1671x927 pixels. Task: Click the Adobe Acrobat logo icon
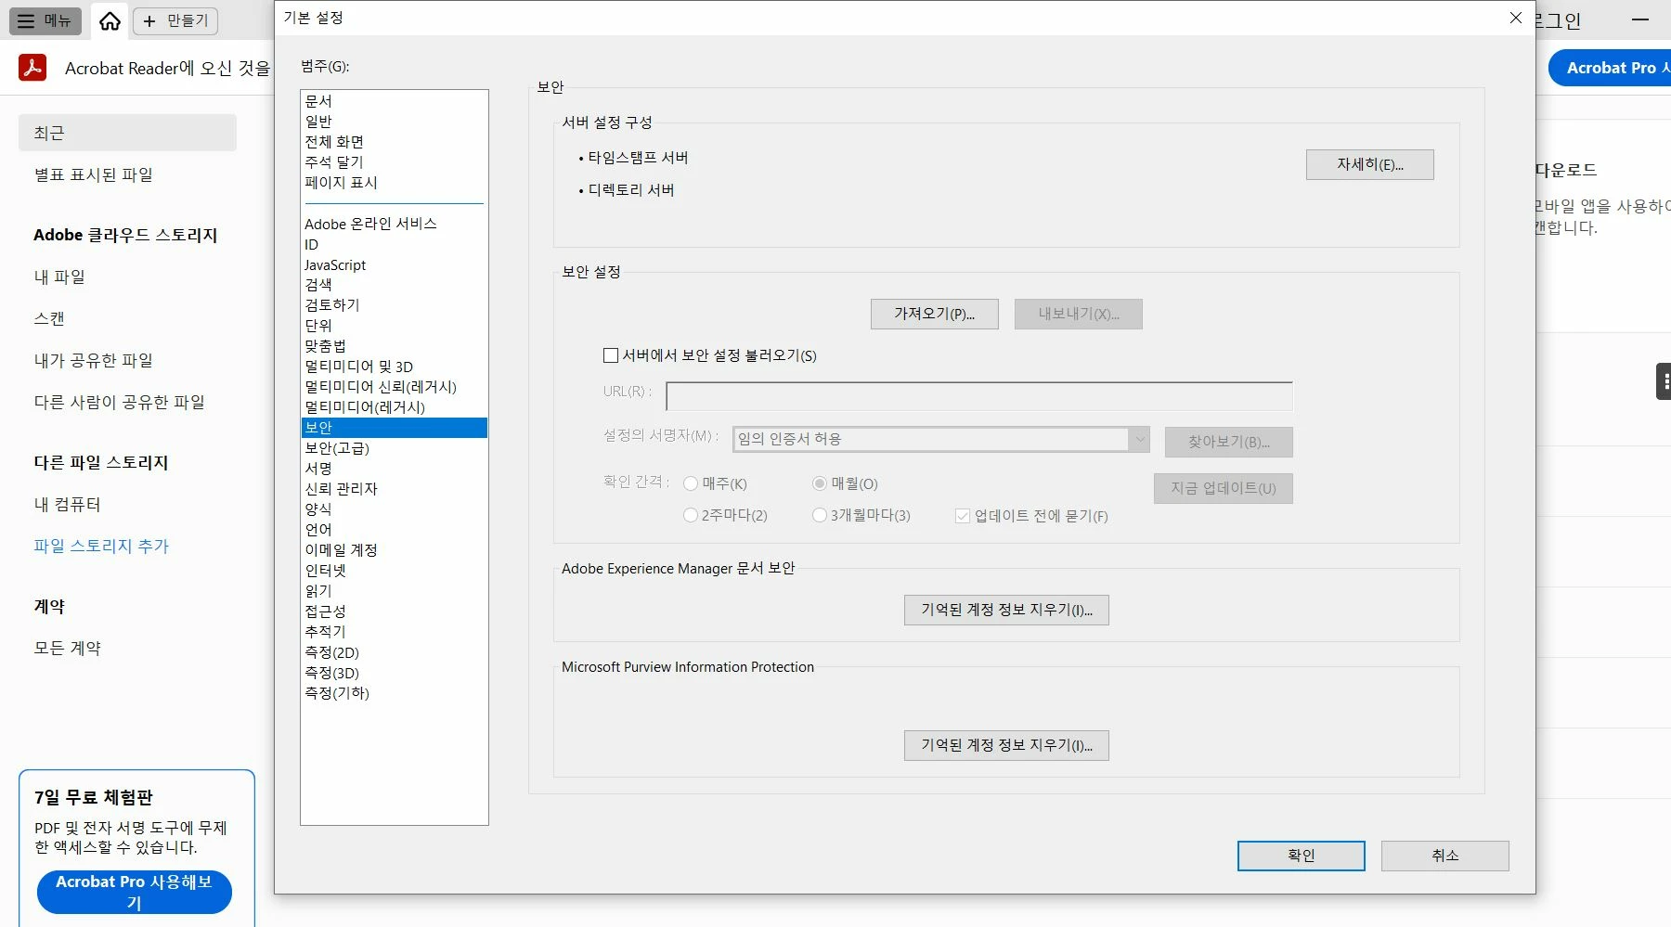[32, 68]
